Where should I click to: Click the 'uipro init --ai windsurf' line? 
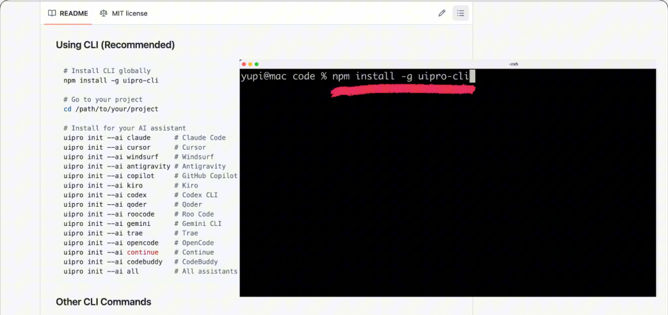click(x=111, y=157)
